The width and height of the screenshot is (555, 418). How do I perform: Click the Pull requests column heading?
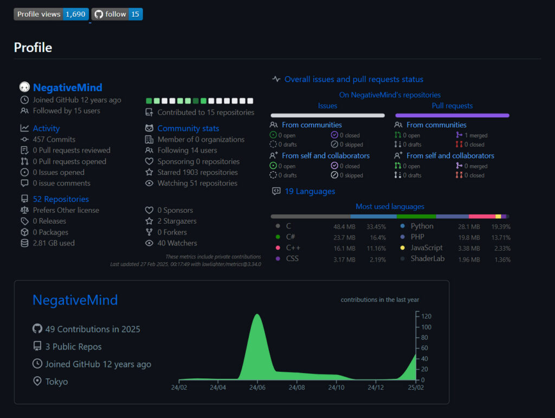452,106
